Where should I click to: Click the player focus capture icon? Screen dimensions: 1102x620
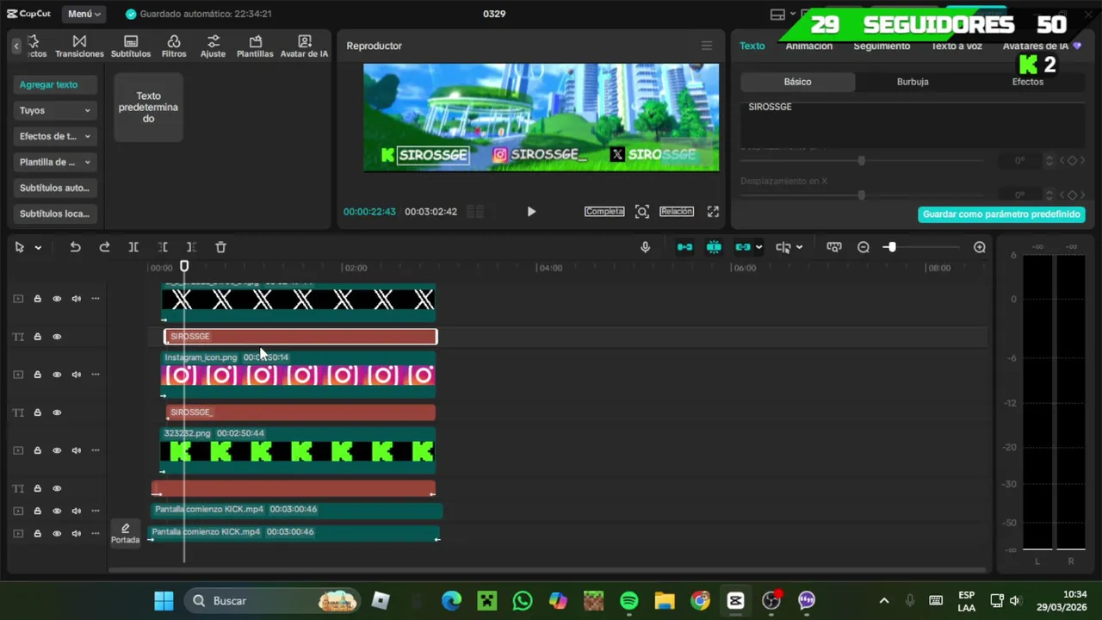pos(642,211)
